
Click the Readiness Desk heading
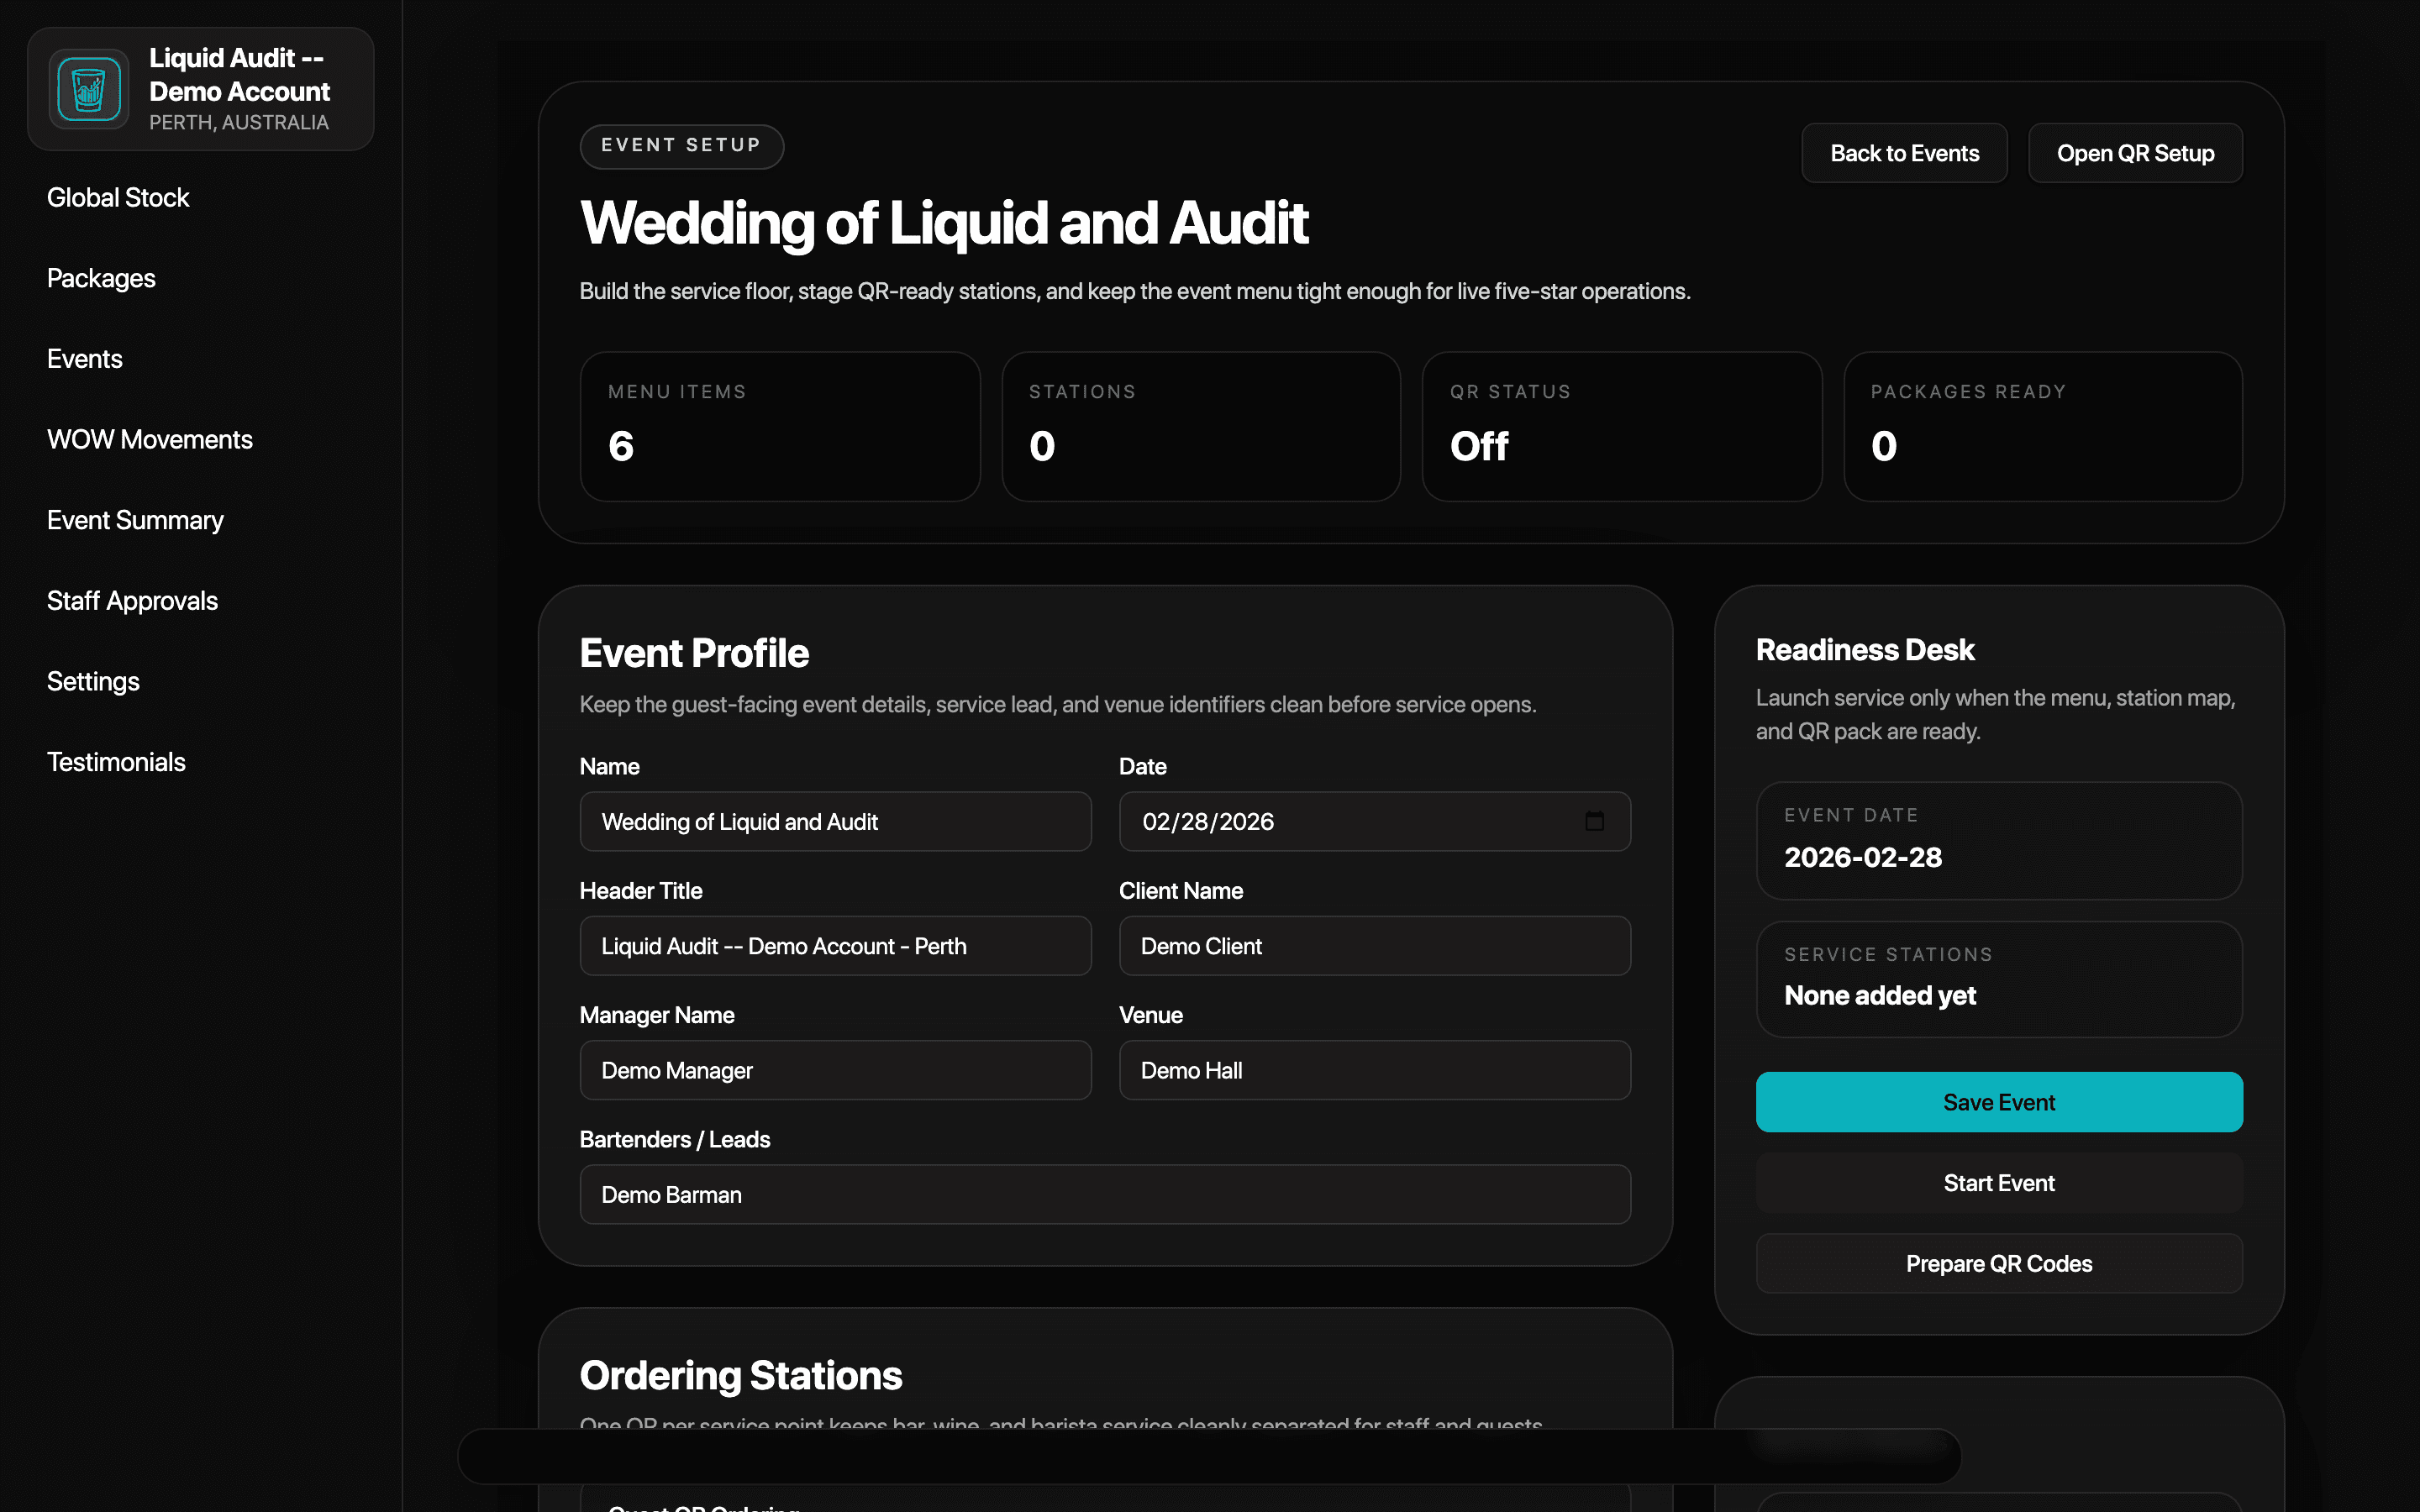(x=1865, y=650)
